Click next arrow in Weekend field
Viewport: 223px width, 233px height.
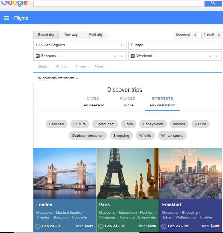(x=217, y=56)
